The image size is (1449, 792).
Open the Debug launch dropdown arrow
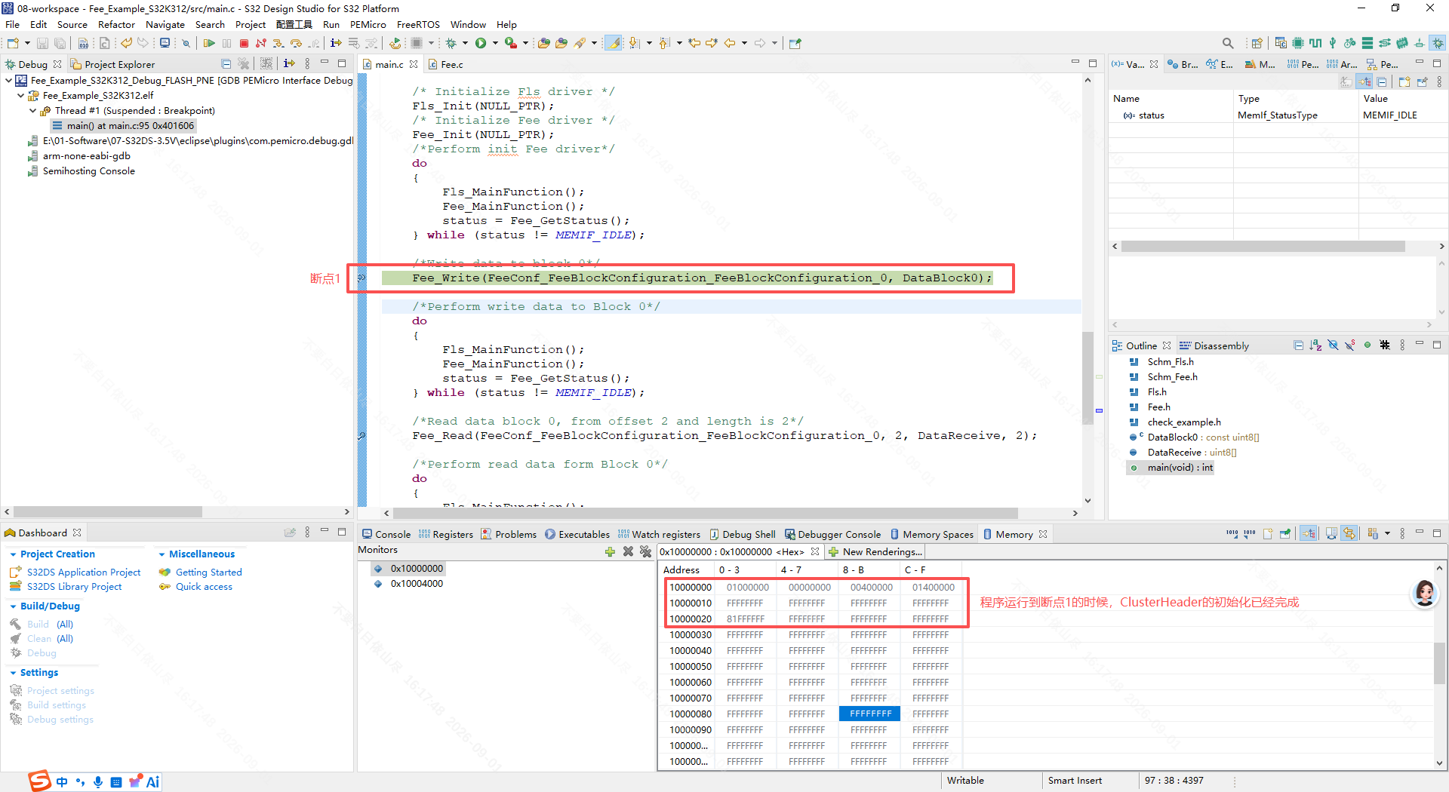(465, 43)
